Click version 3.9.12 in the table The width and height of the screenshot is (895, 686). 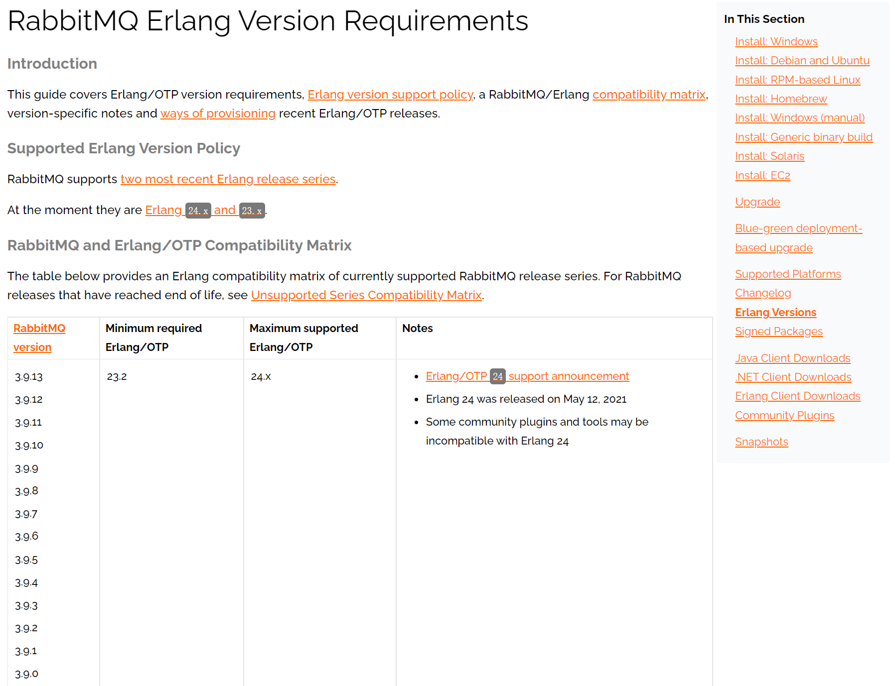[x=29, y=400]
